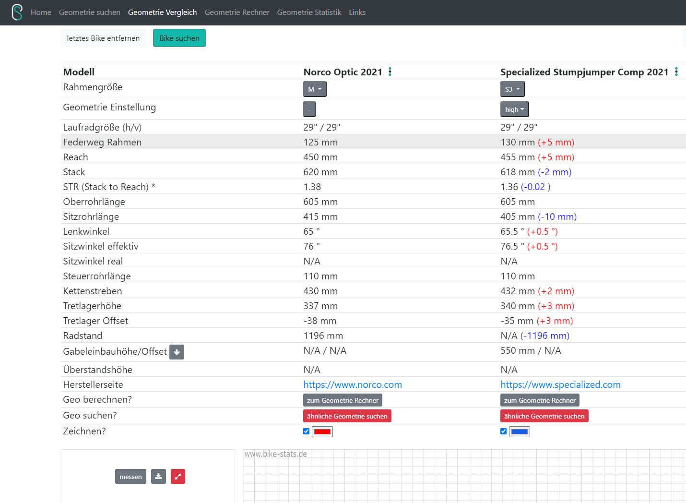Select Geometrie Vergleich nav item
The image size is (686, 503).
pos(162,12)
